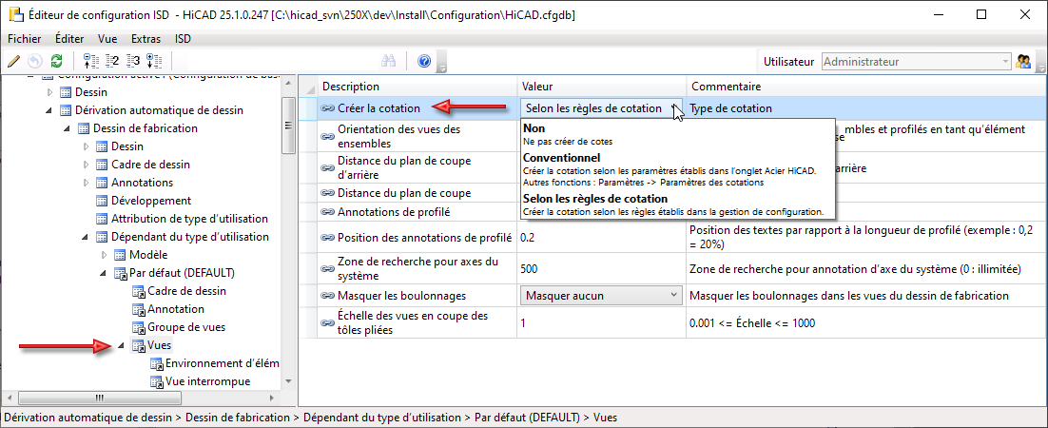Show tree to level 3 icon
Image resolution: width=1048 pixels, height=428 pixels.
coord(133,62)
